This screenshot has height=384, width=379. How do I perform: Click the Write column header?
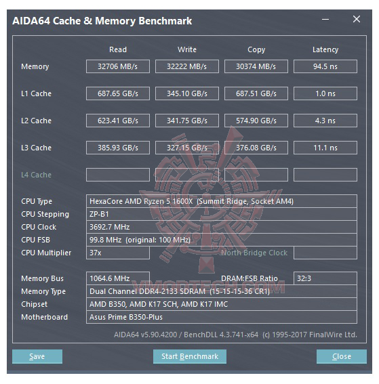tap(187, 49)
